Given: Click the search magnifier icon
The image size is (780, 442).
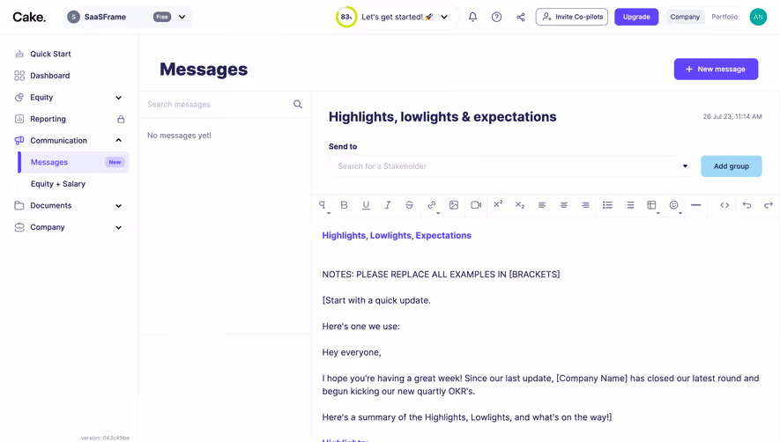Looking at the screenshot, I should click(298, 104).
